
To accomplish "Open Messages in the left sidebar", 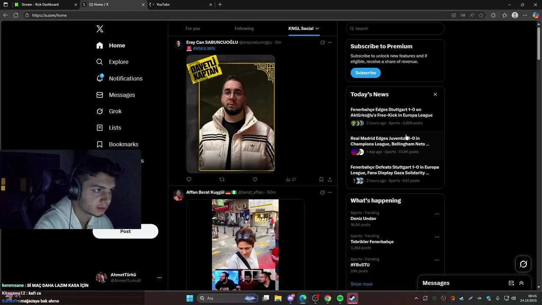I will coord(116,95).
